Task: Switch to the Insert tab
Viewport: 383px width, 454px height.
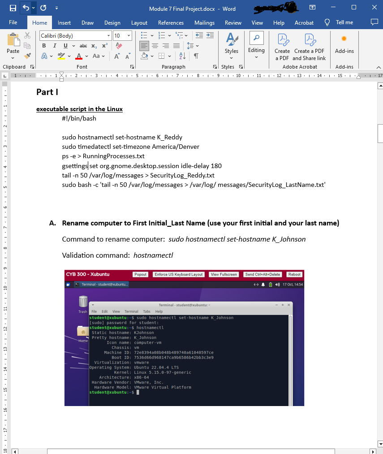Action: tap(64, 22)
